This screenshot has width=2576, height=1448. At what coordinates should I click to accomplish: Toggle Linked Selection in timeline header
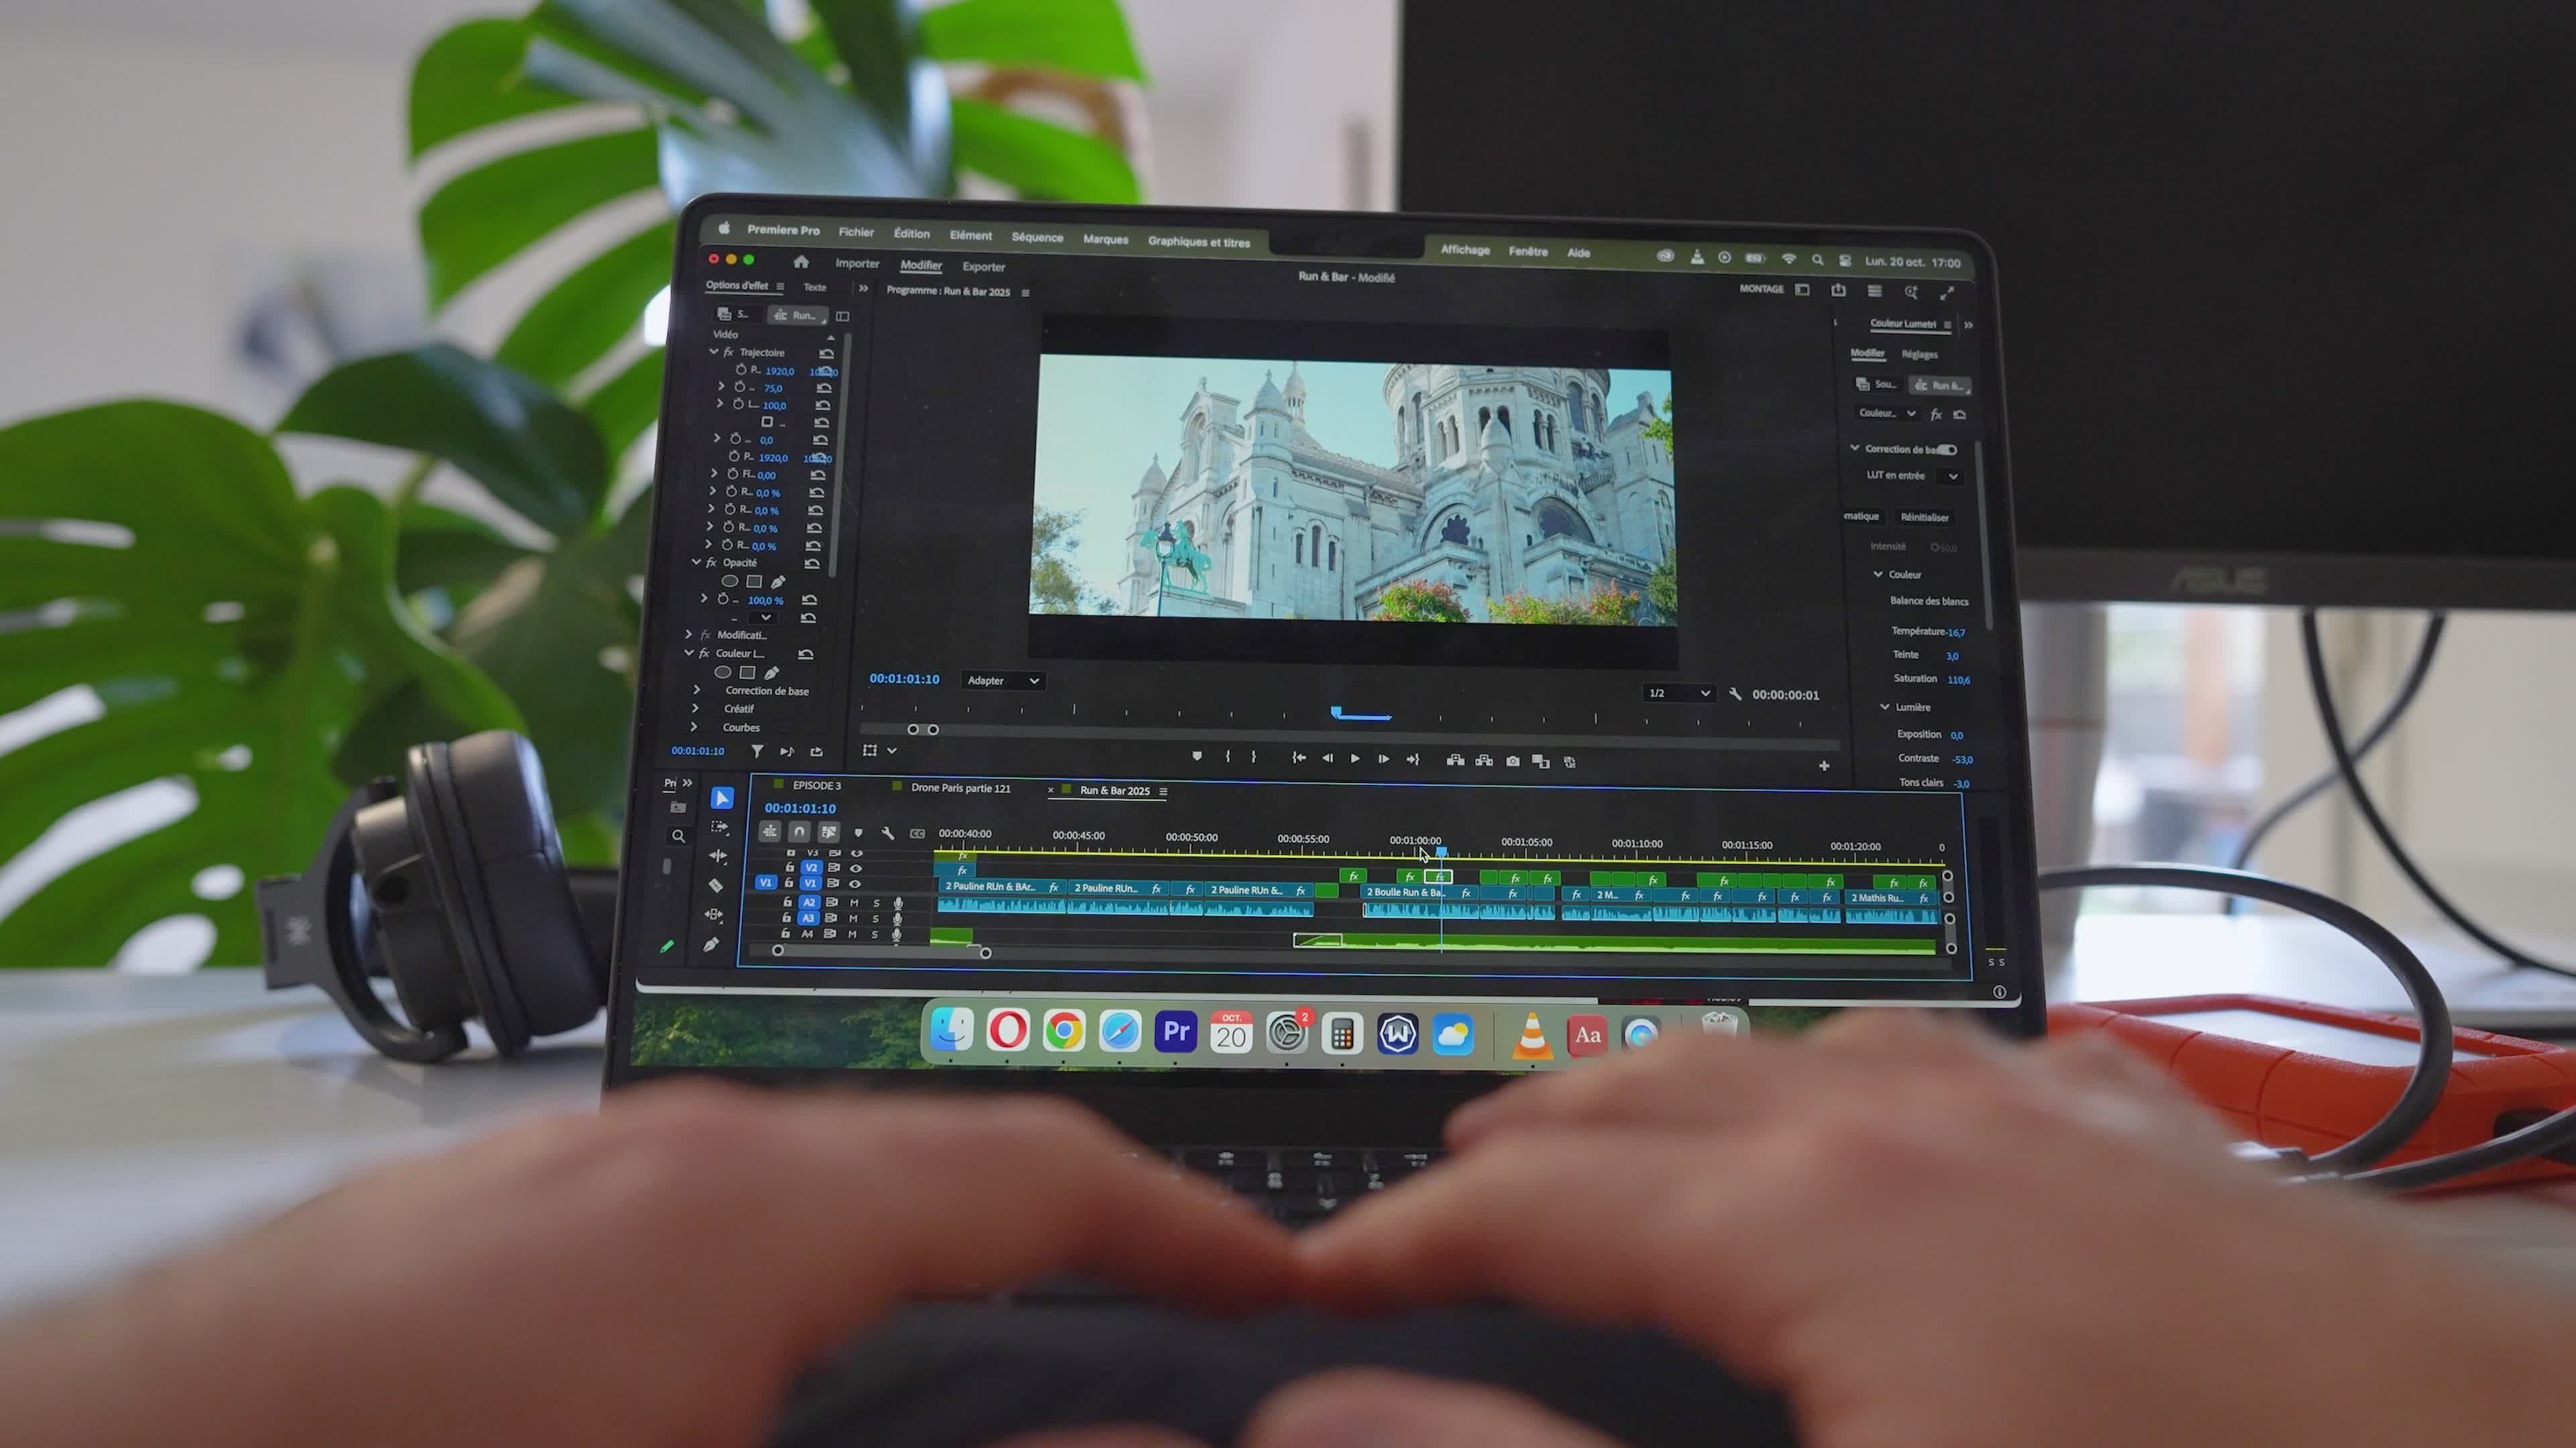tap(828, 833)
